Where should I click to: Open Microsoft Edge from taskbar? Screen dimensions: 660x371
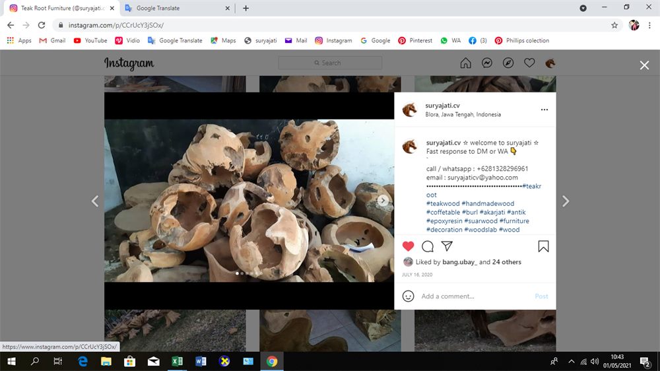tap(82, 361)
